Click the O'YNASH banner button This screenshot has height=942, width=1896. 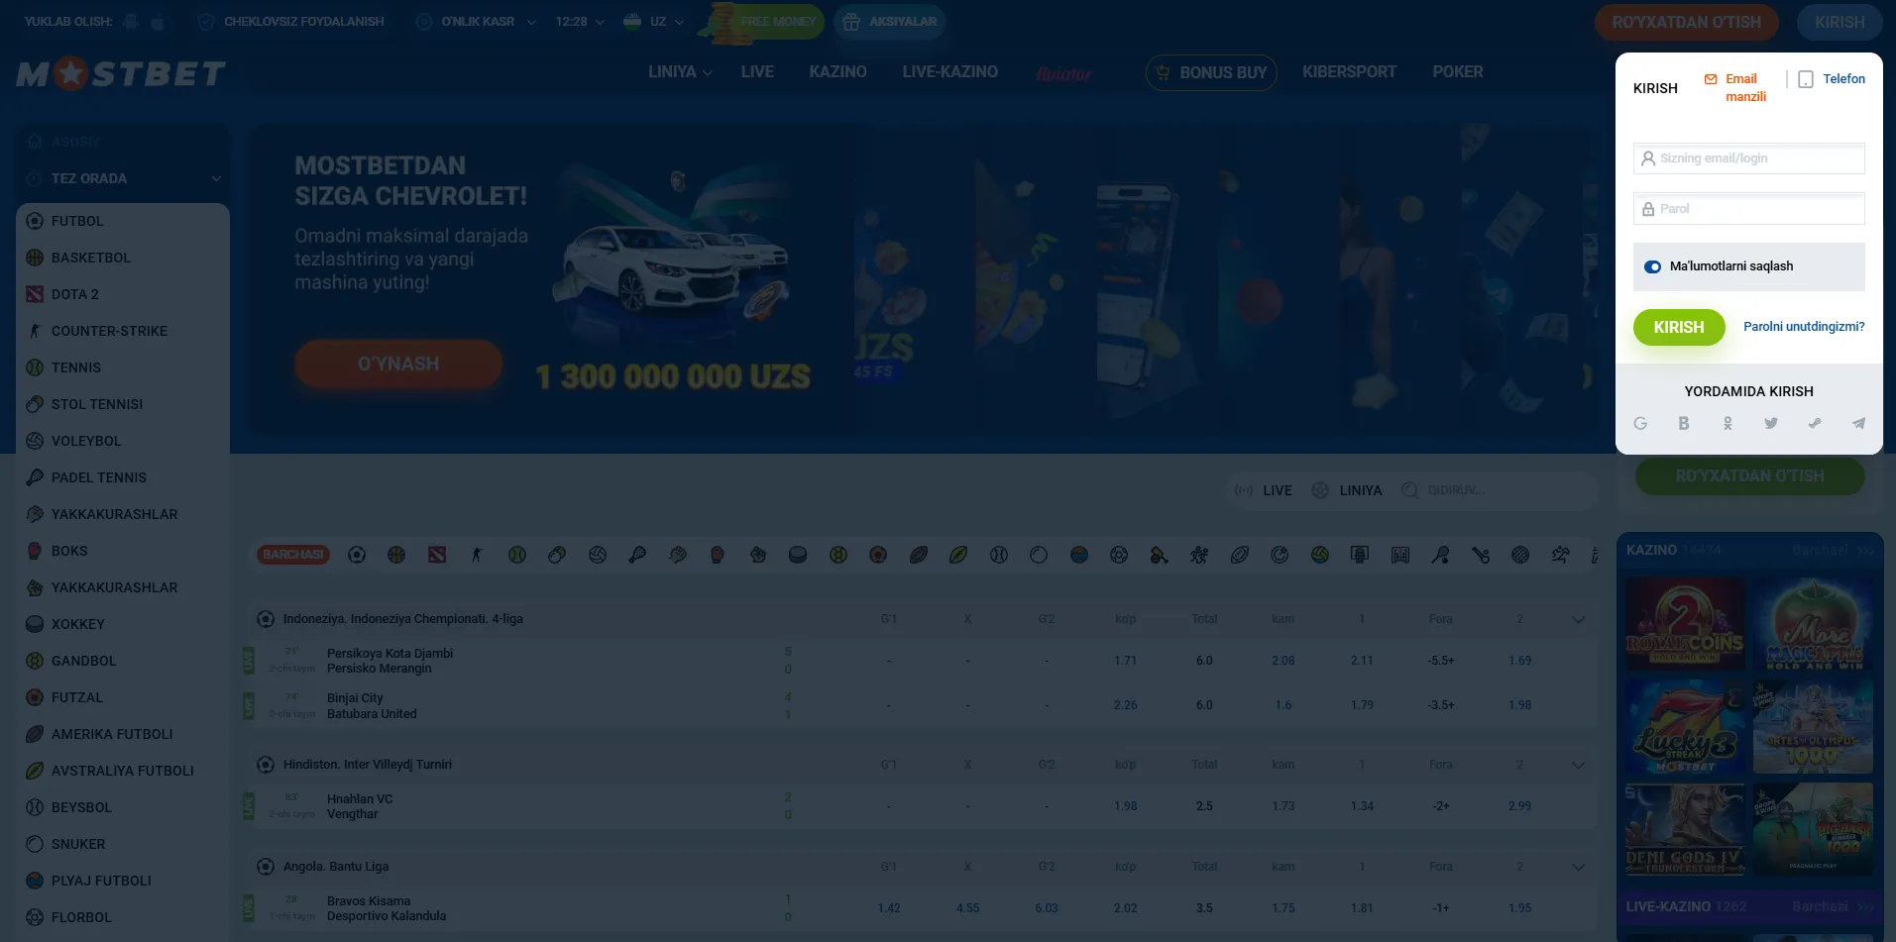[398, 364]
